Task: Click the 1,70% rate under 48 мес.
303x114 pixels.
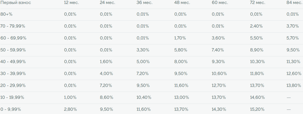Action: pyautogui.click(x=180, y=38)
